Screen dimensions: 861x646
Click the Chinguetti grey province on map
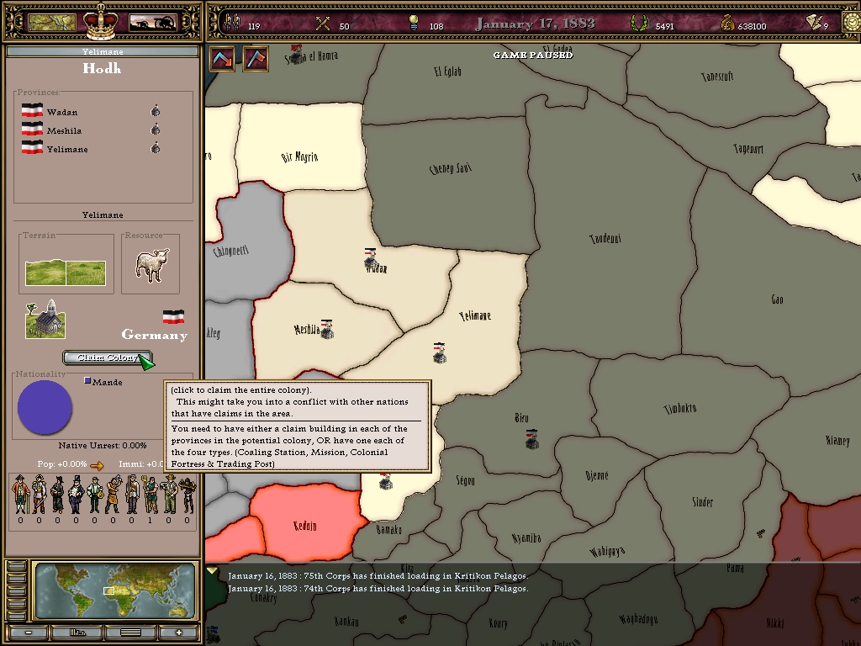pyautogui.click(x=231, y=252)
